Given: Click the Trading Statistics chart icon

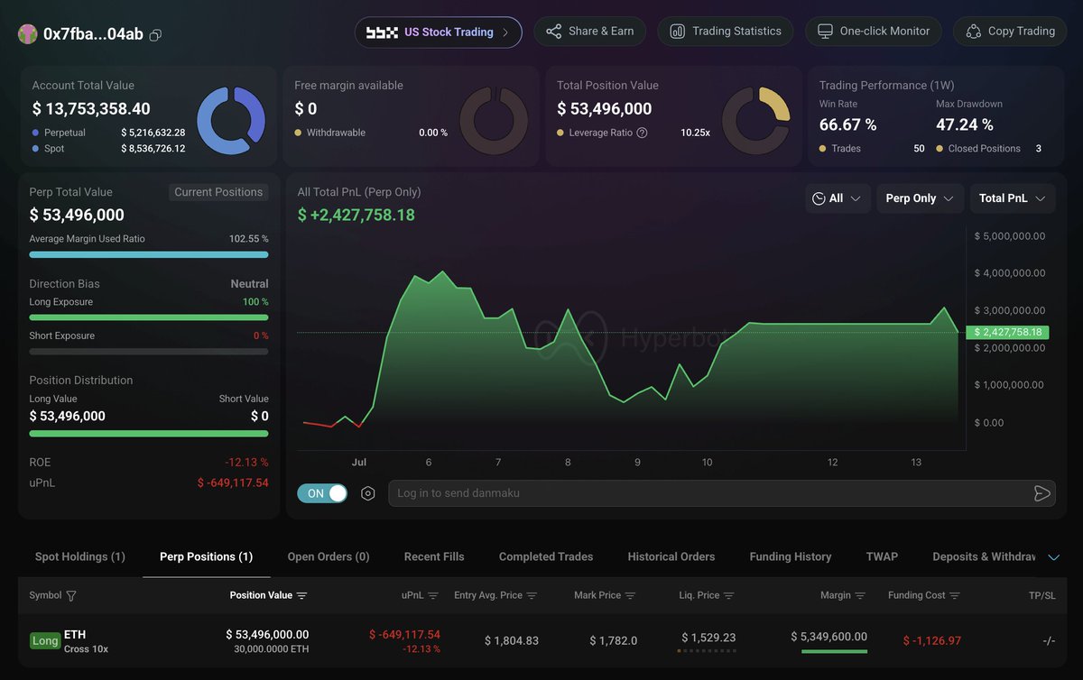Looking at the screenshot, I should (x=677, y=32).
